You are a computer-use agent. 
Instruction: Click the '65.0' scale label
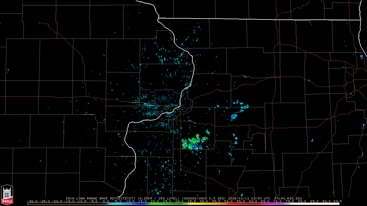[x=266, y=201]
